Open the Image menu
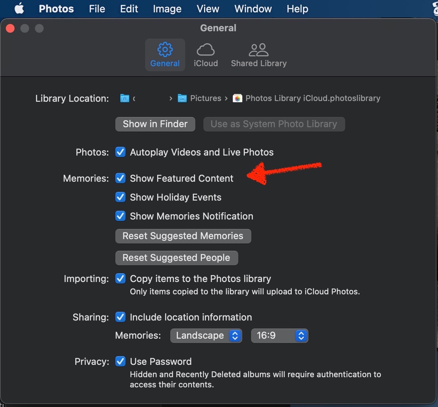 167,9
